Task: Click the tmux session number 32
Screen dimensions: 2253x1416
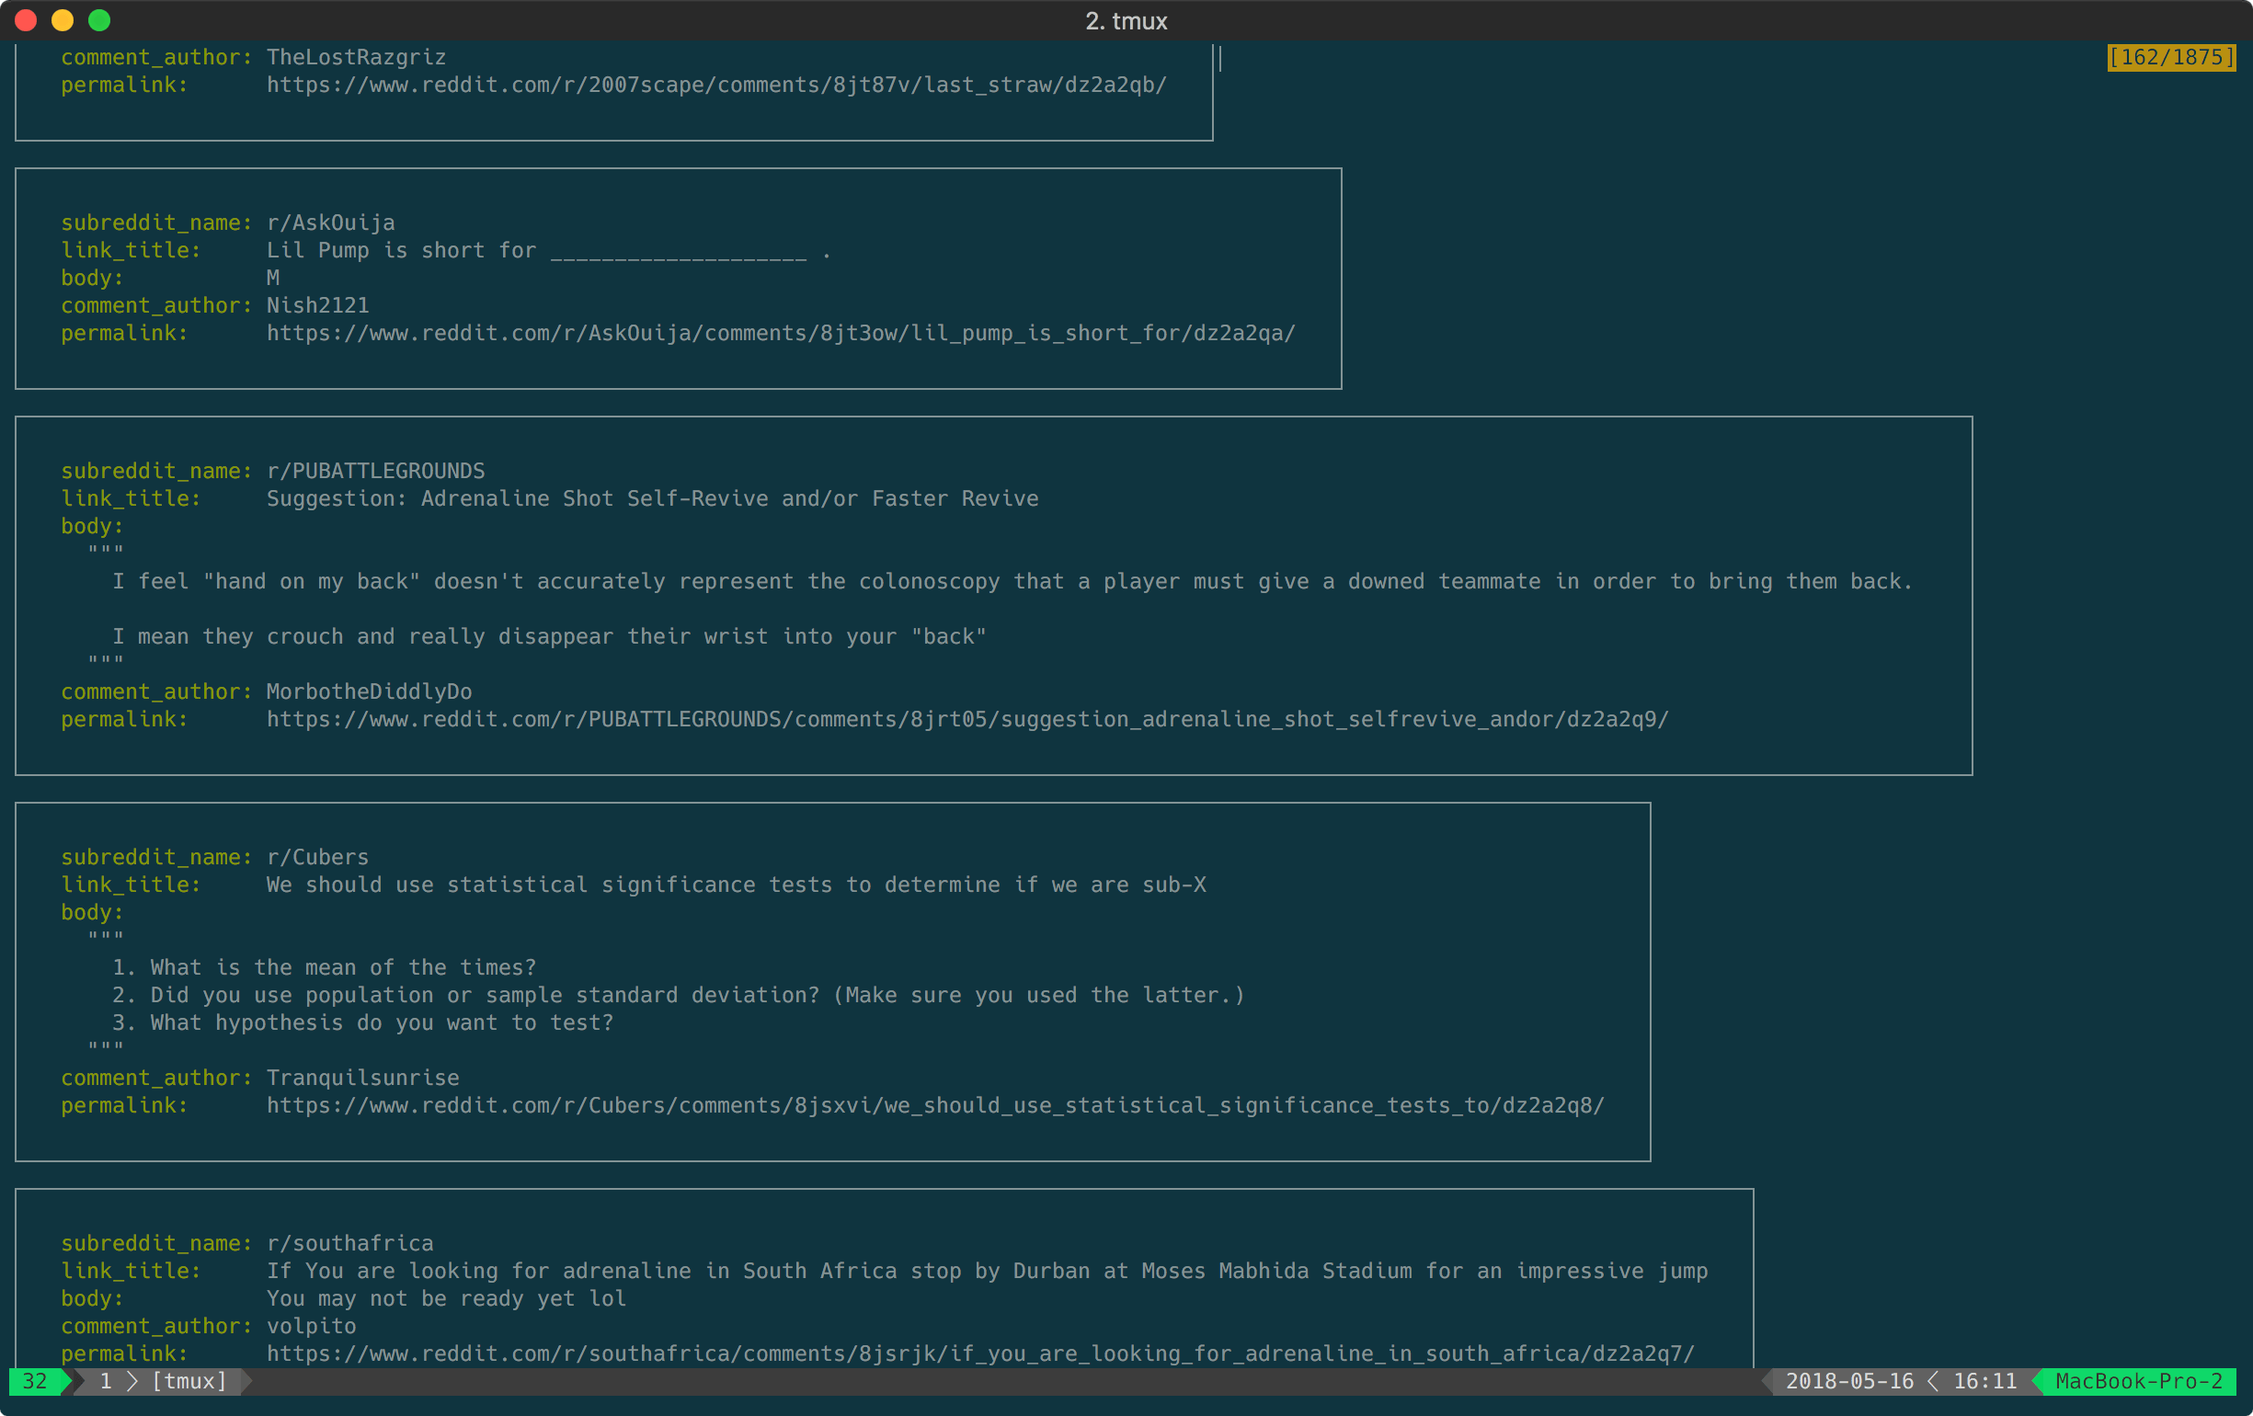Action: point(35,1382)
